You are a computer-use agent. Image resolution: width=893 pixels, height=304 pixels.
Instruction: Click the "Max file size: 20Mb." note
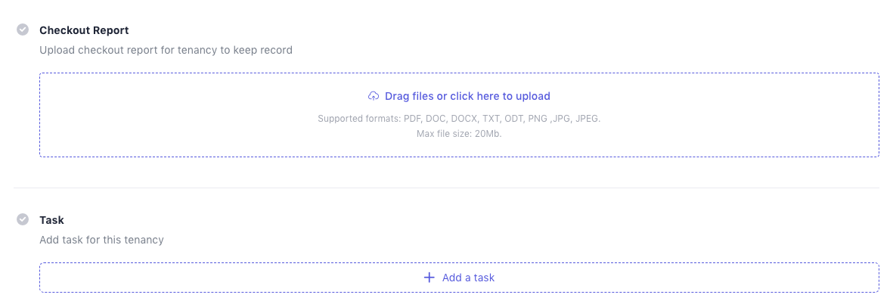[459, 133]
